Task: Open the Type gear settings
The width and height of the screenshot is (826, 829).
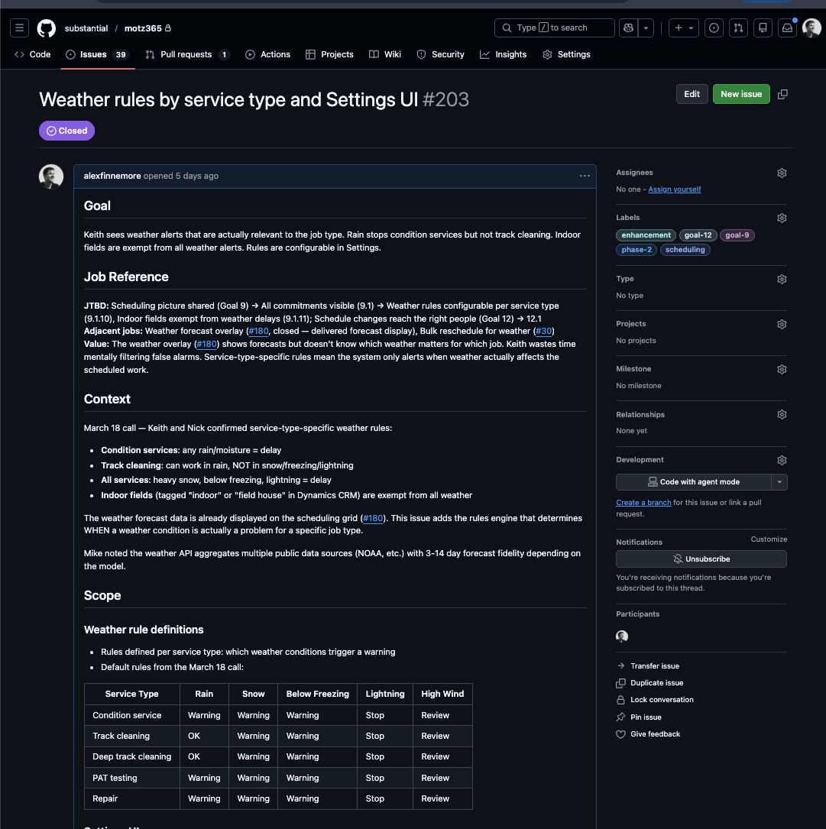Action: [x=782, y=279]
